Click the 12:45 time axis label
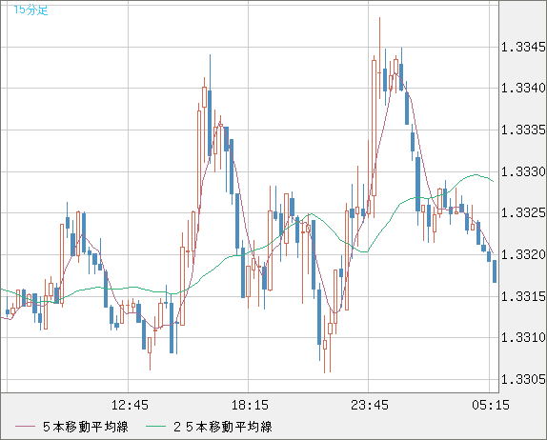Viewport: 547px width, 440px height. (x=130, y=405)
